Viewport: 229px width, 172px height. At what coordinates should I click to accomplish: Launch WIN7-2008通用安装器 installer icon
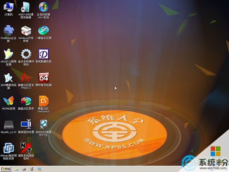[x=26, y=7]
